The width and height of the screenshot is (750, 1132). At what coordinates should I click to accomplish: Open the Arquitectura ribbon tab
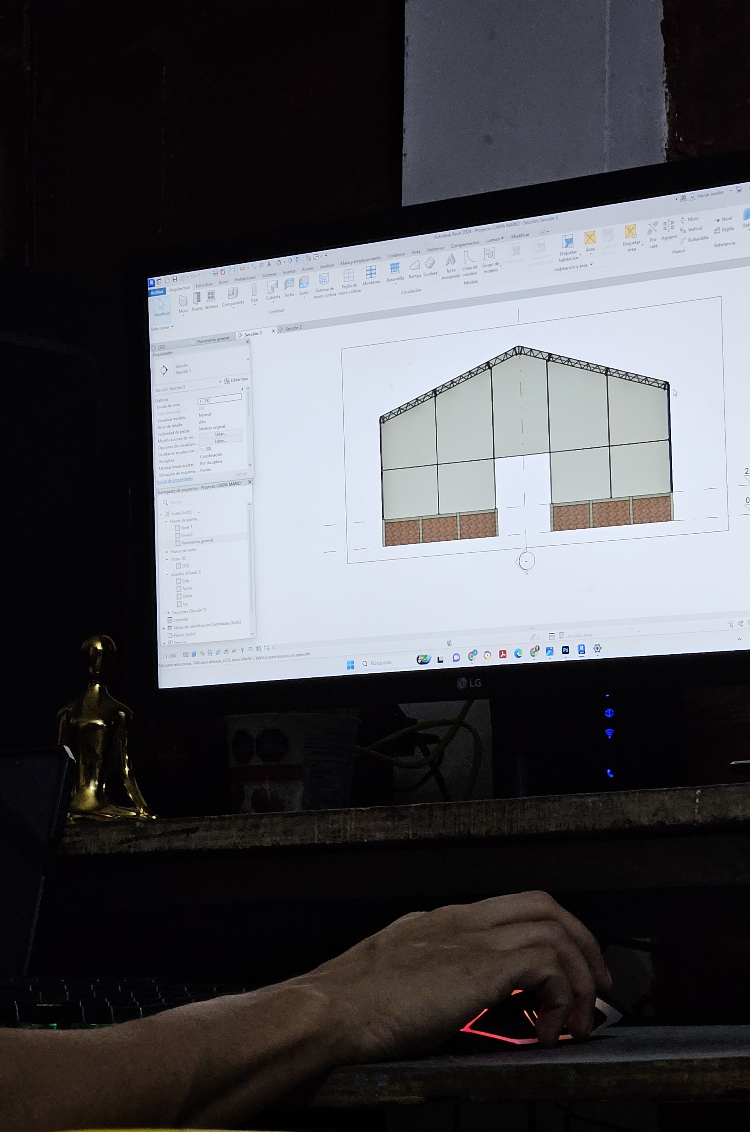[x=179, y=289]
